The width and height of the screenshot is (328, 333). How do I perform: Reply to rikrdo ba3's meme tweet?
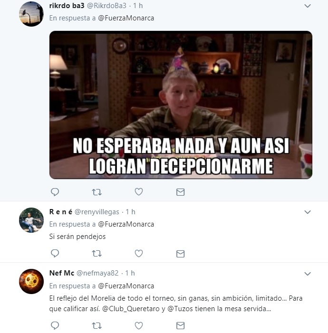tap(55, 192)
